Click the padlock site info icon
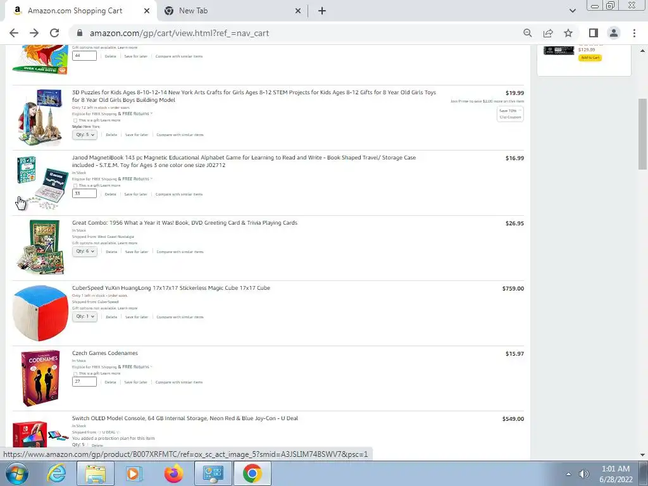648x486 pixels. click(x=80, y=33)
